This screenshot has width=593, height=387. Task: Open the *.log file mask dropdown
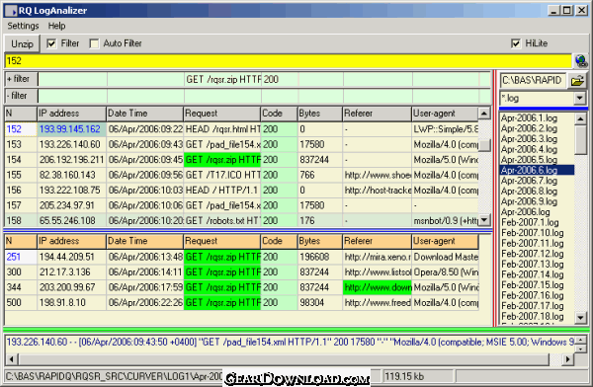(579, 99)
